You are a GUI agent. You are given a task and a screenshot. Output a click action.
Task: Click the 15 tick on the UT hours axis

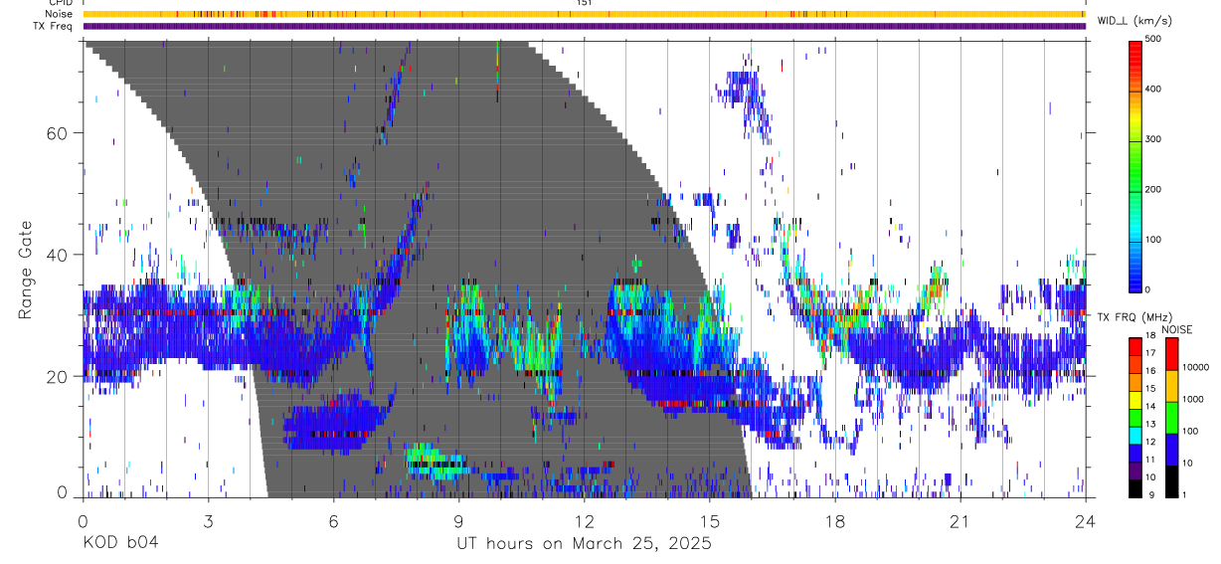(x=710, y=521)
